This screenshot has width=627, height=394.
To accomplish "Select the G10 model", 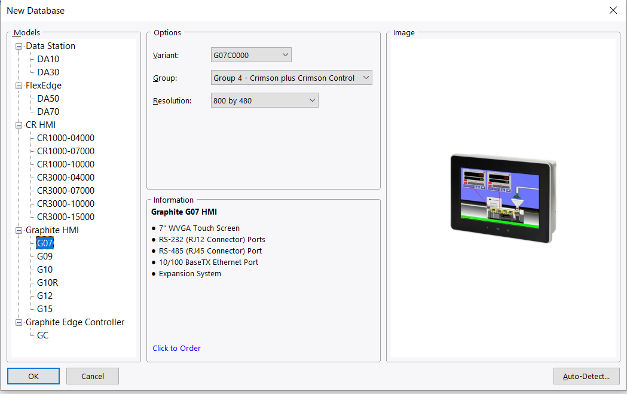I will point(45,270).
